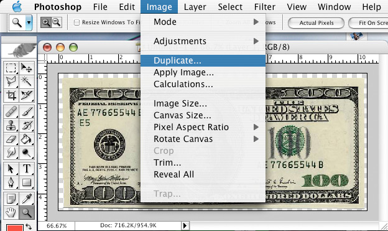
Task: Select the Crop tool
Action: [x=11, y=95]
